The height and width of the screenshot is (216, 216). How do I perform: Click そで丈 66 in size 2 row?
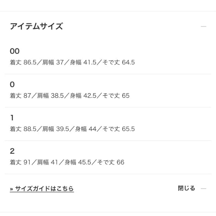coord(111,162)
